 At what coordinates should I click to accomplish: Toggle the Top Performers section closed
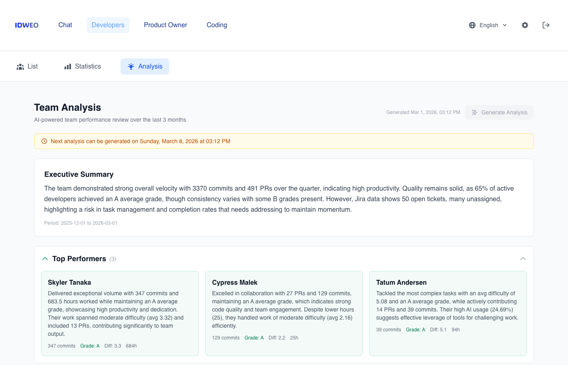point(79,258)
